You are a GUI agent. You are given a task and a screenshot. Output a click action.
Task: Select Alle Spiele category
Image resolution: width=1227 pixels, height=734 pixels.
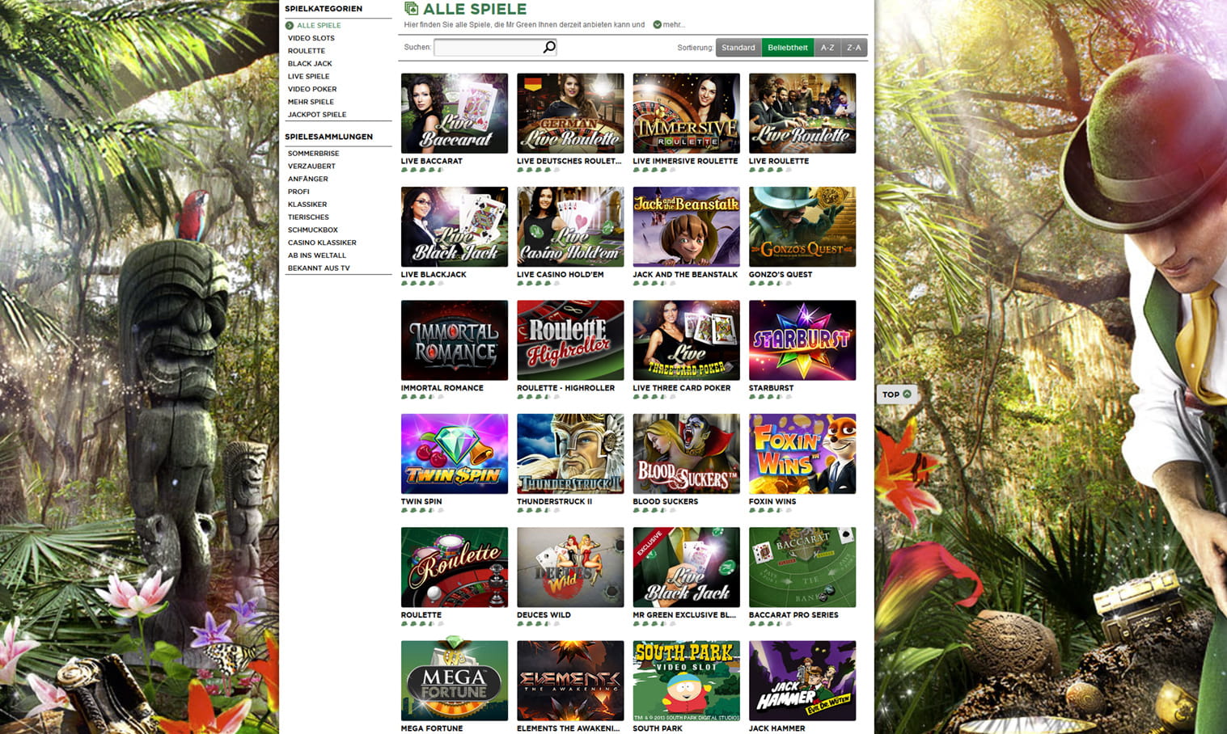tap(319, 25)
